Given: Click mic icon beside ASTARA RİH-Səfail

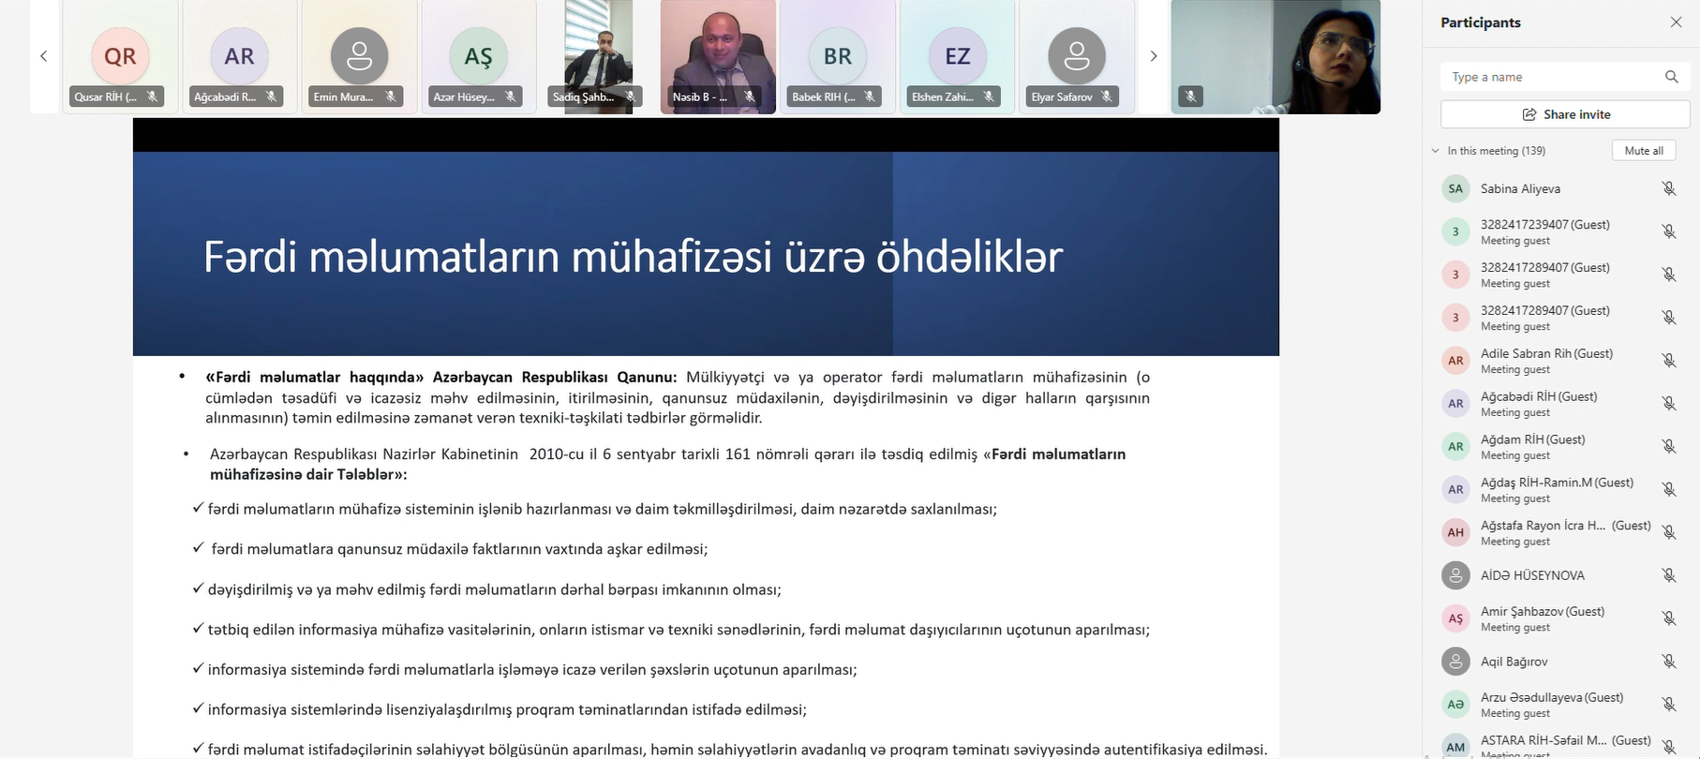Looking at the screenshot, I should (x=1669, y=747).
